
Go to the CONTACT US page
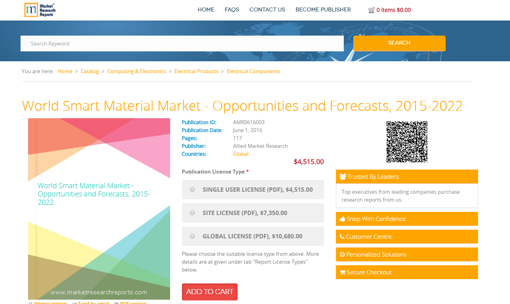click(x=267, y=9)
